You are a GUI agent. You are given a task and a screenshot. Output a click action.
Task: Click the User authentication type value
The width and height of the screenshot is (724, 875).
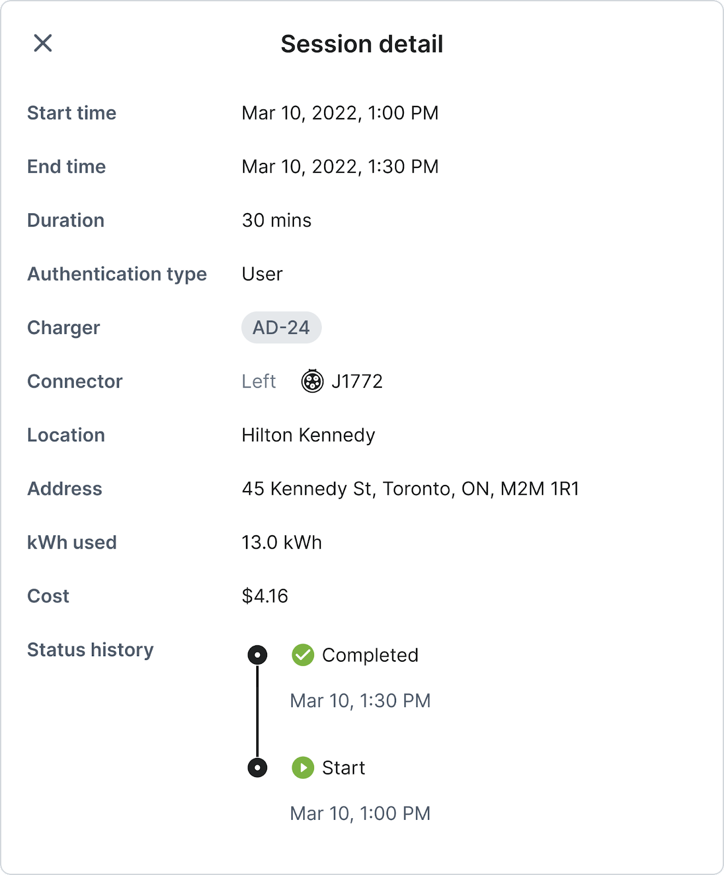pos(262,274)
